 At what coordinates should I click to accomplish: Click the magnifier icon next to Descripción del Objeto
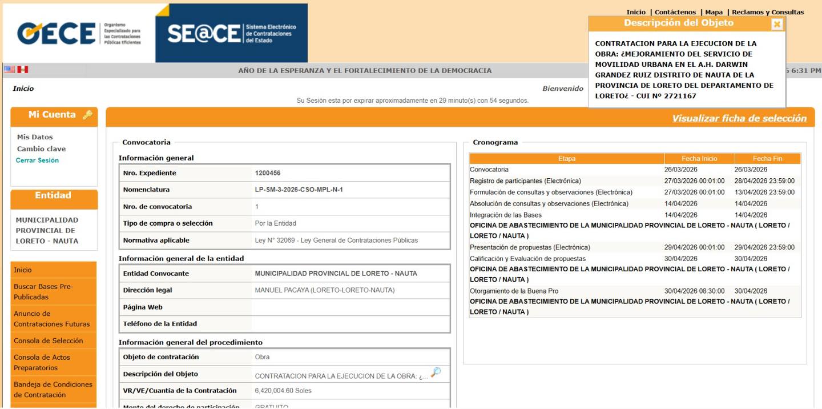(x=436, y=373)
